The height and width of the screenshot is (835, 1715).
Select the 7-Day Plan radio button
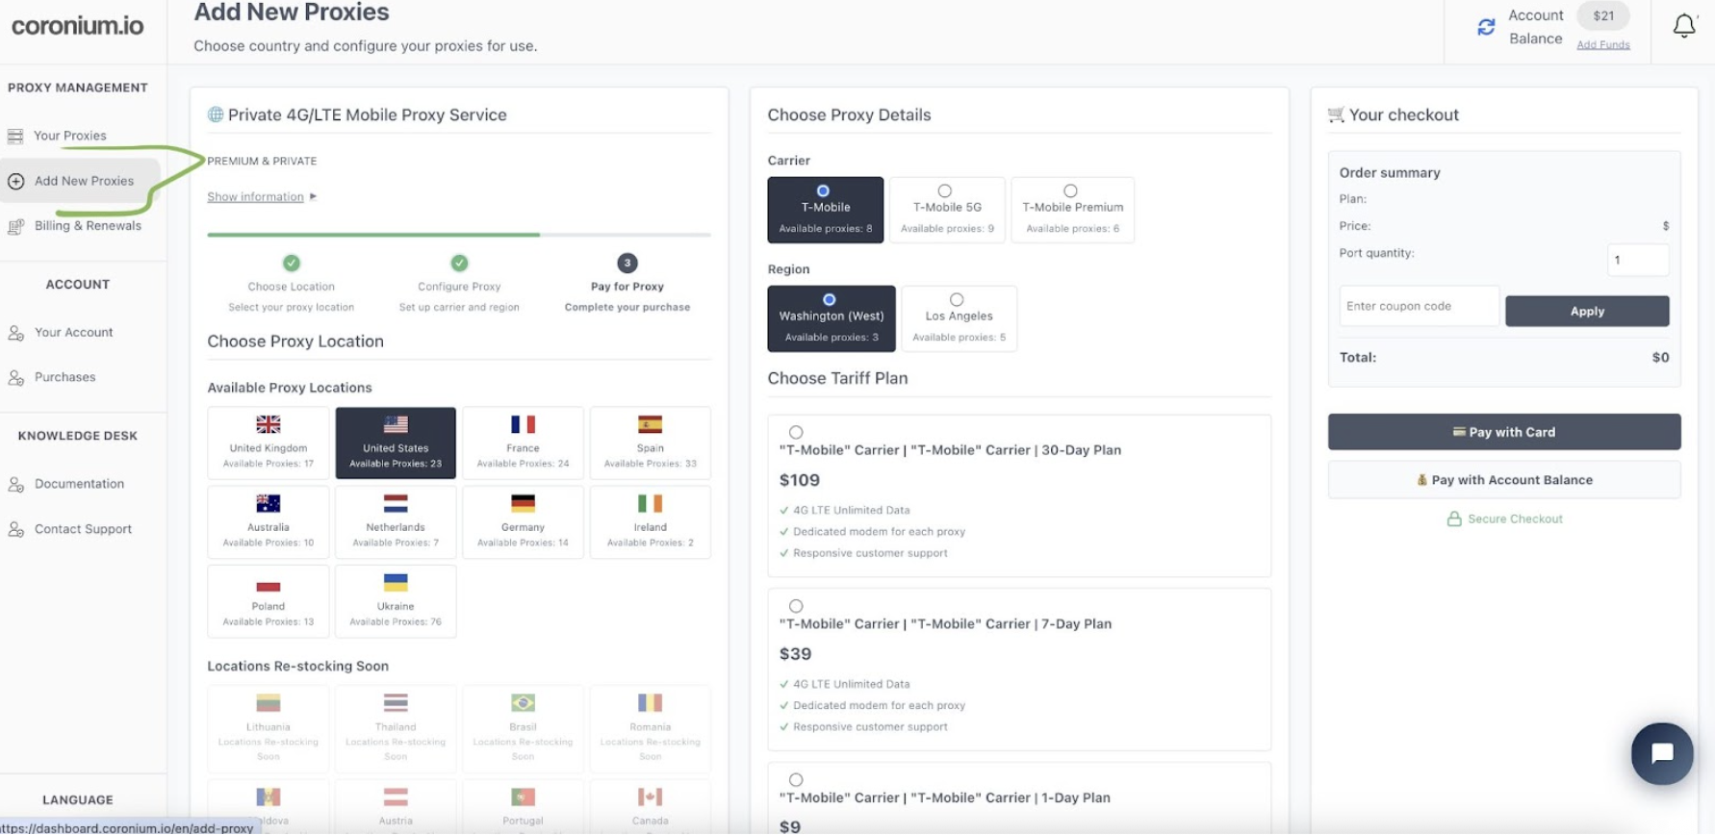pyautogui.click(x=796, y=606)
